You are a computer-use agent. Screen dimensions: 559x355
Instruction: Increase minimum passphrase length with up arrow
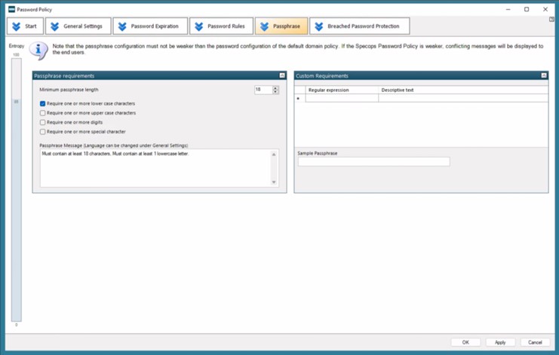tap(275, 87)
